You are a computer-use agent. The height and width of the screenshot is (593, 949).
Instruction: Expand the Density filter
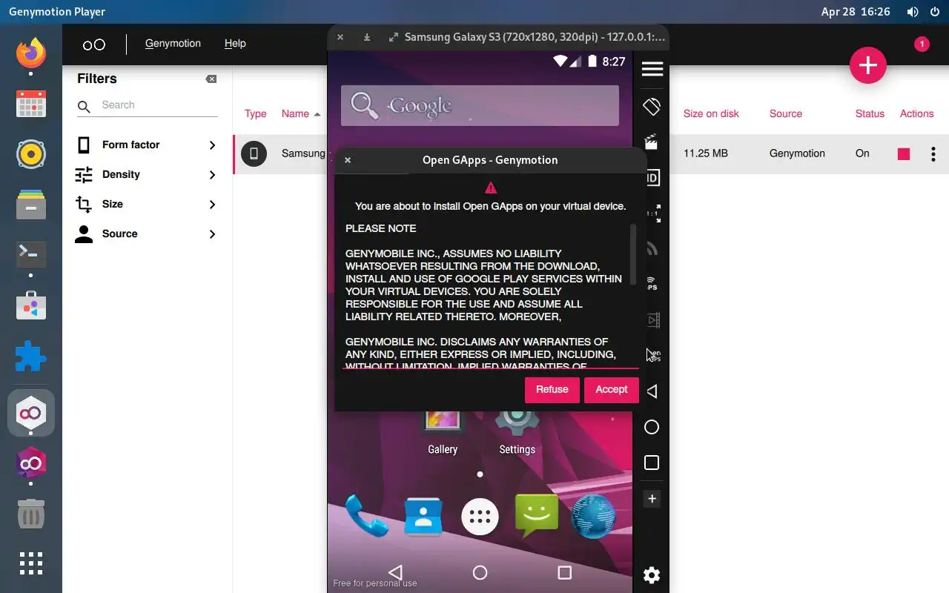coord(147,175)
